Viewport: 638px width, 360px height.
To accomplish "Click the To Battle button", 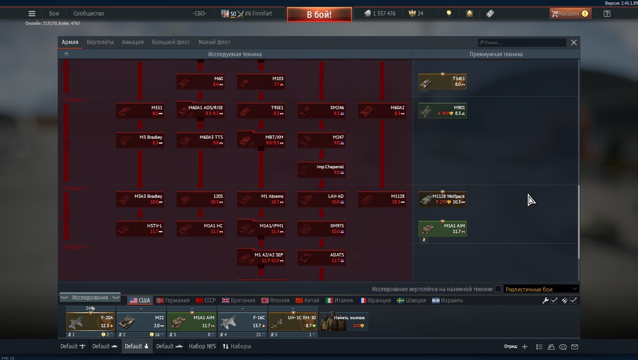I will coord(319,15).
